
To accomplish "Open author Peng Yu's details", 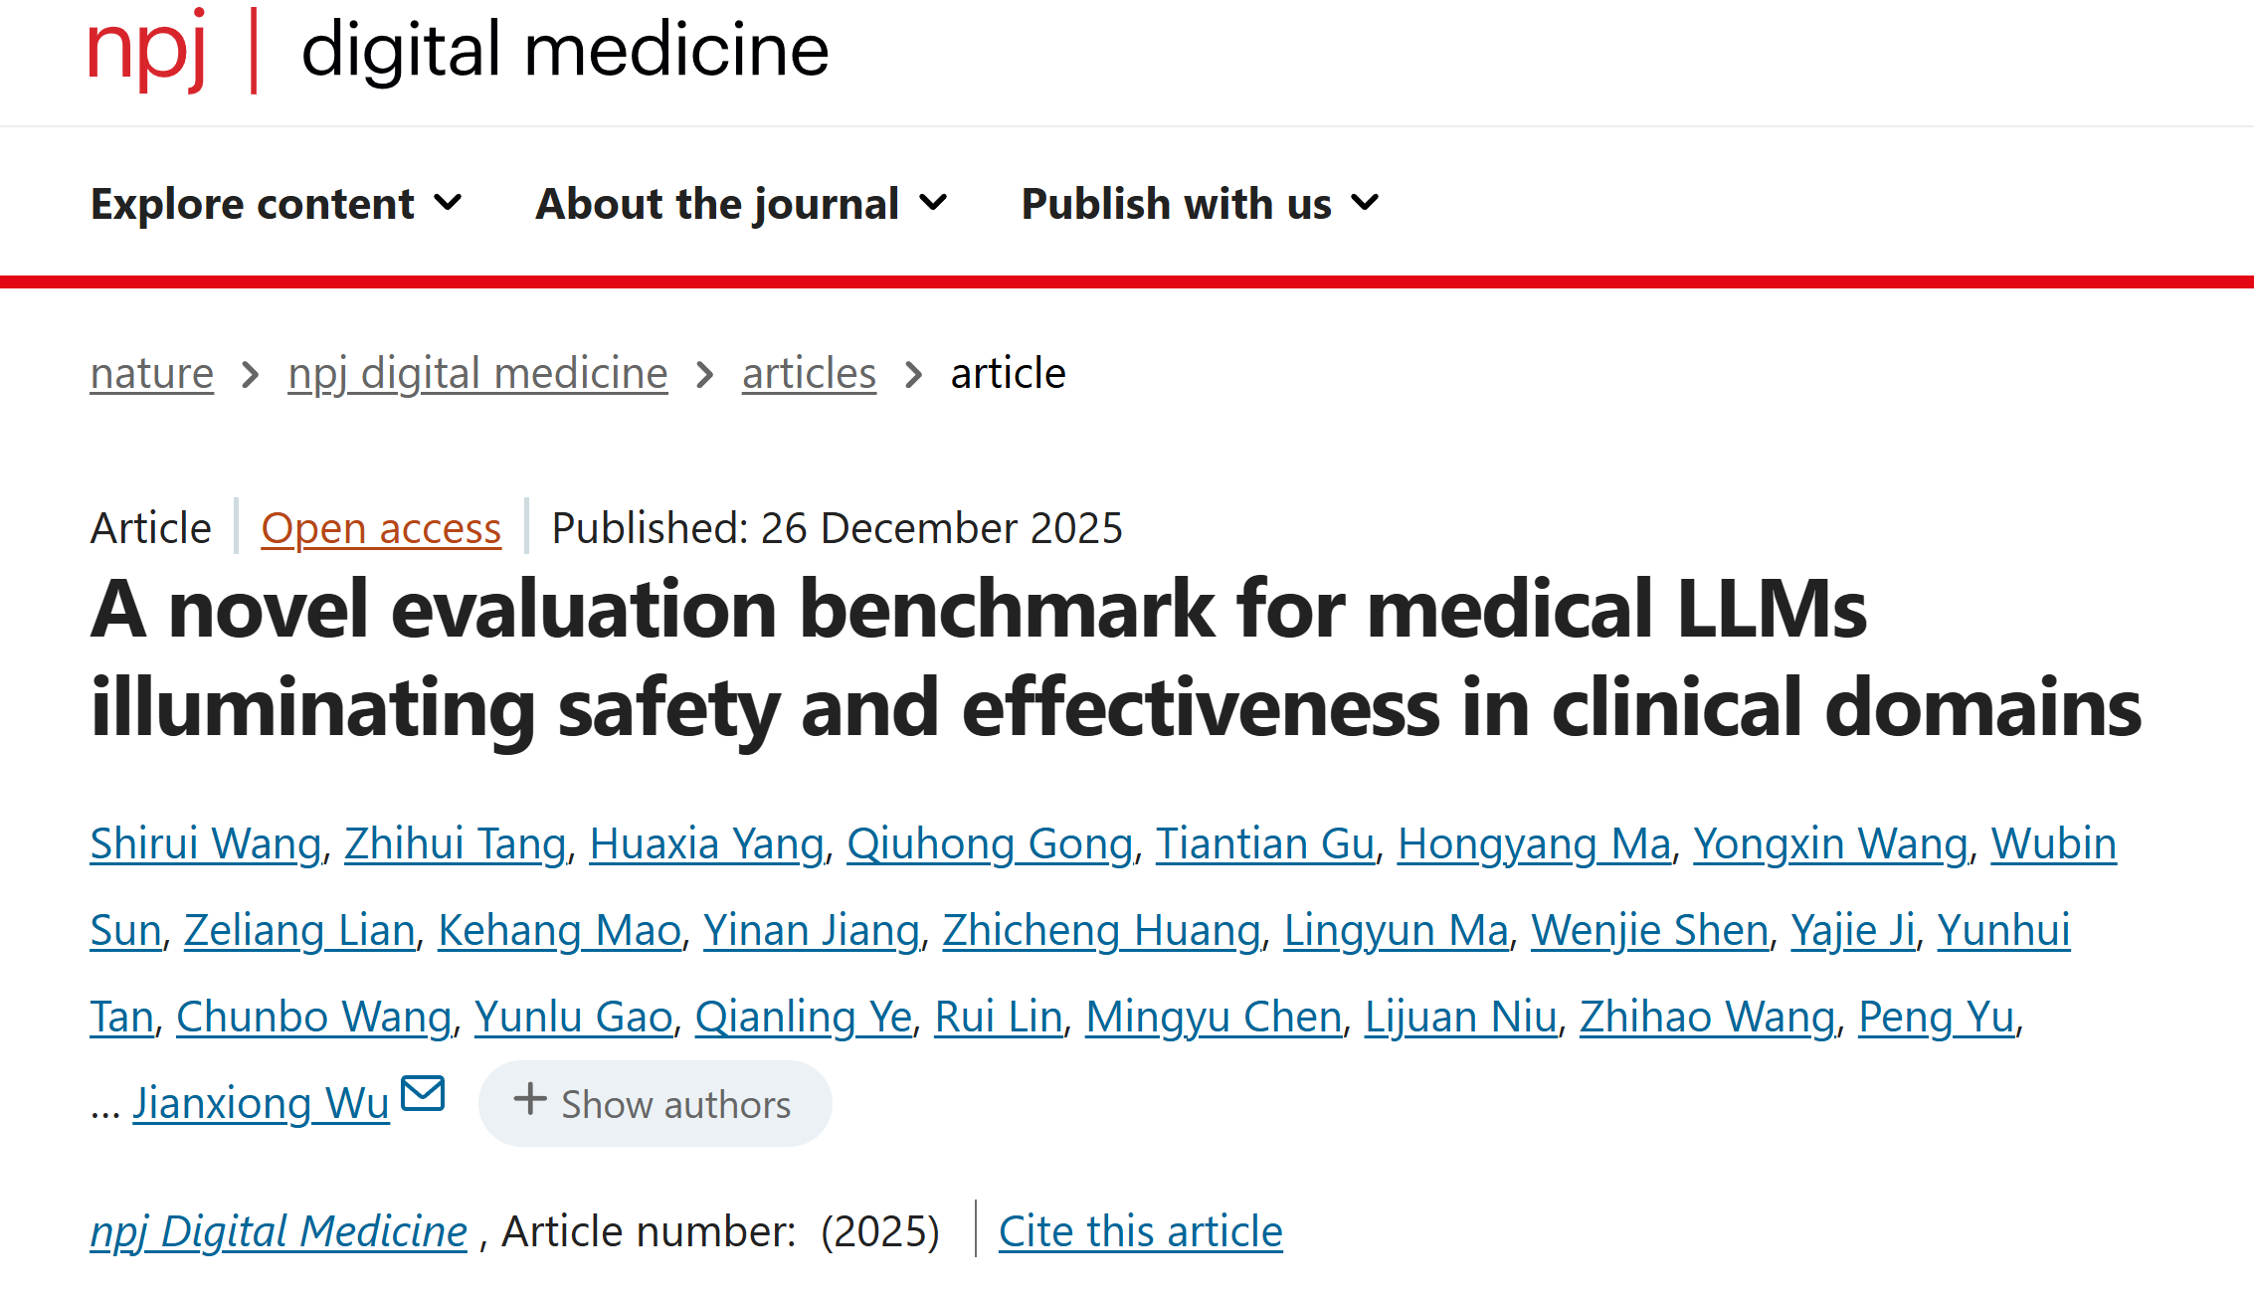I will [x=1936, y=1017].
